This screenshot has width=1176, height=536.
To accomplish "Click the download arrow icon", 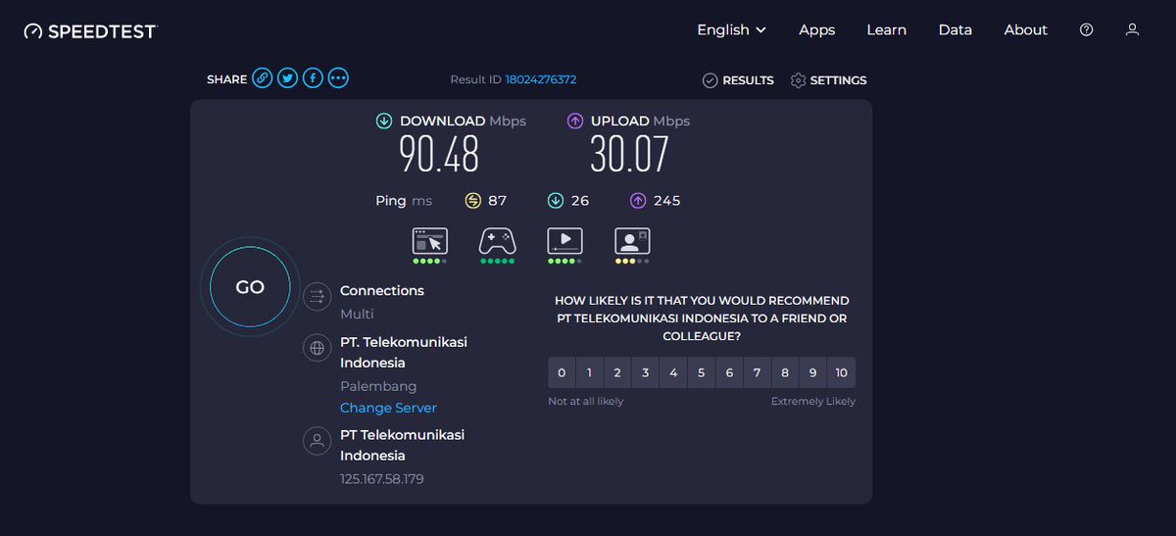I will [384, 122].
